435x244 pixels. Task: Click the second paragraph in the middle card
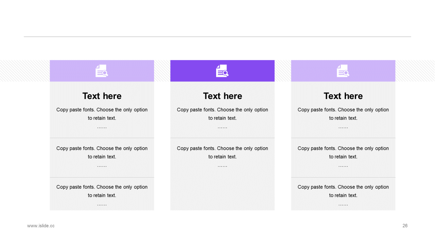pyautogui.click(x=223, y=152)
